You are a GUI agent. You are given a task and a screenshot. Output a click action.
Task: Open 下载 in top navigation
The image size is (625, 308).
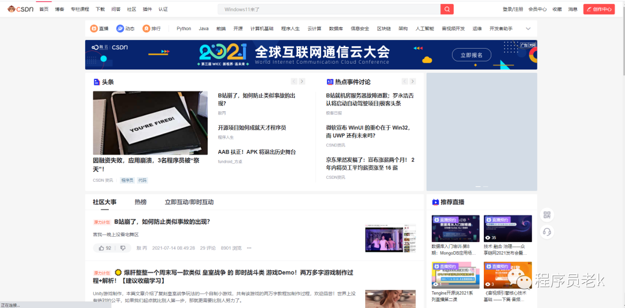101,9
